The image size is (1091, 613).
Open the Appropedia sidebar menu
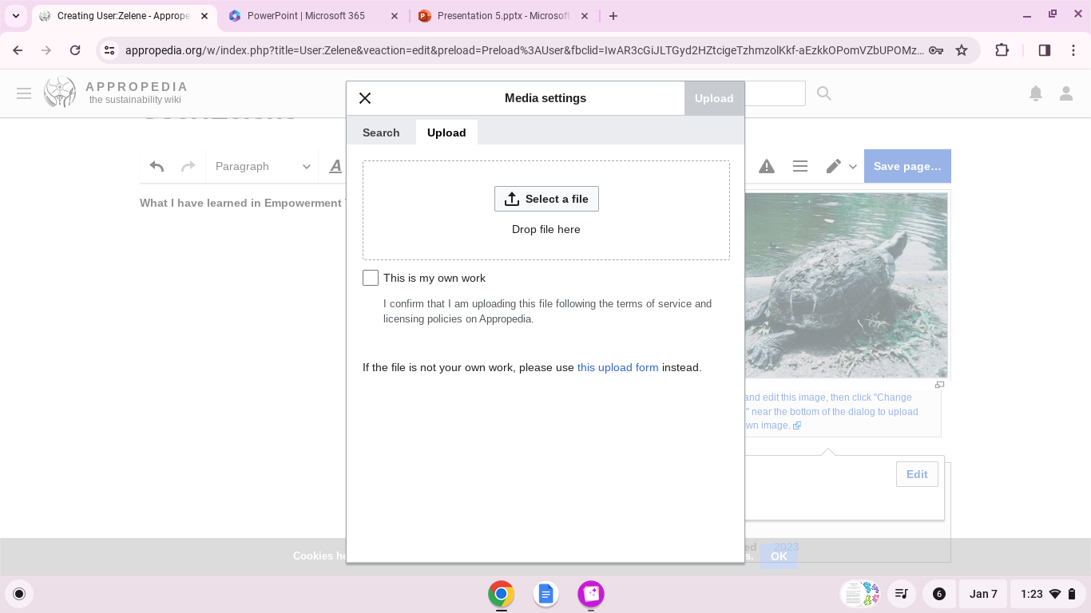[x=24, y=93]
